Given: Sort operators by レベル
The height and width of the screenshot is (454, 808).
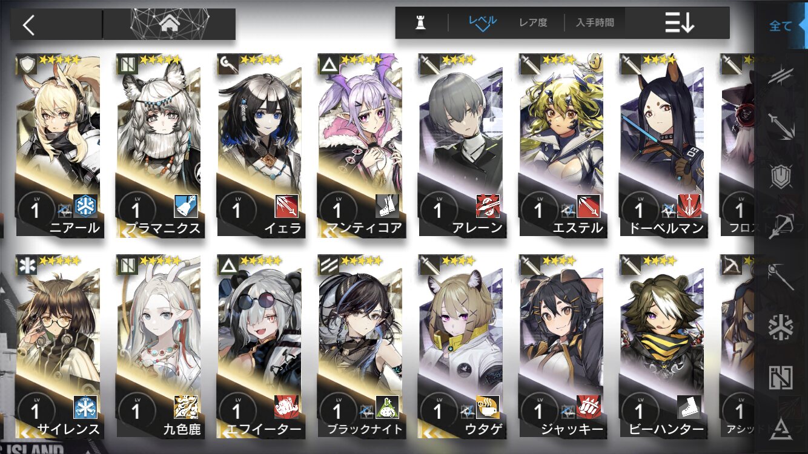Looking at the screenshot, I should pyautogui.click(x=482, y=22).
